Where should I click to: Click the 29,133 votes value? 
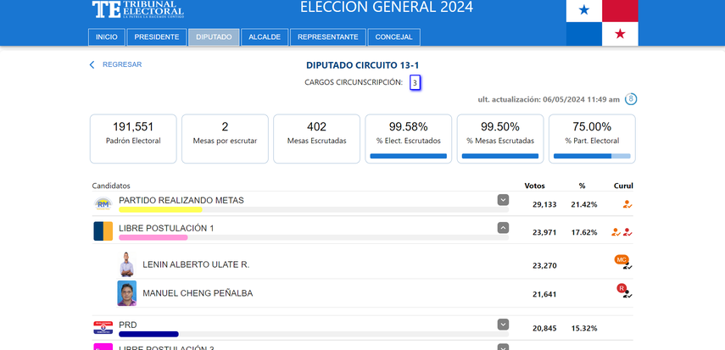point(544,204)
